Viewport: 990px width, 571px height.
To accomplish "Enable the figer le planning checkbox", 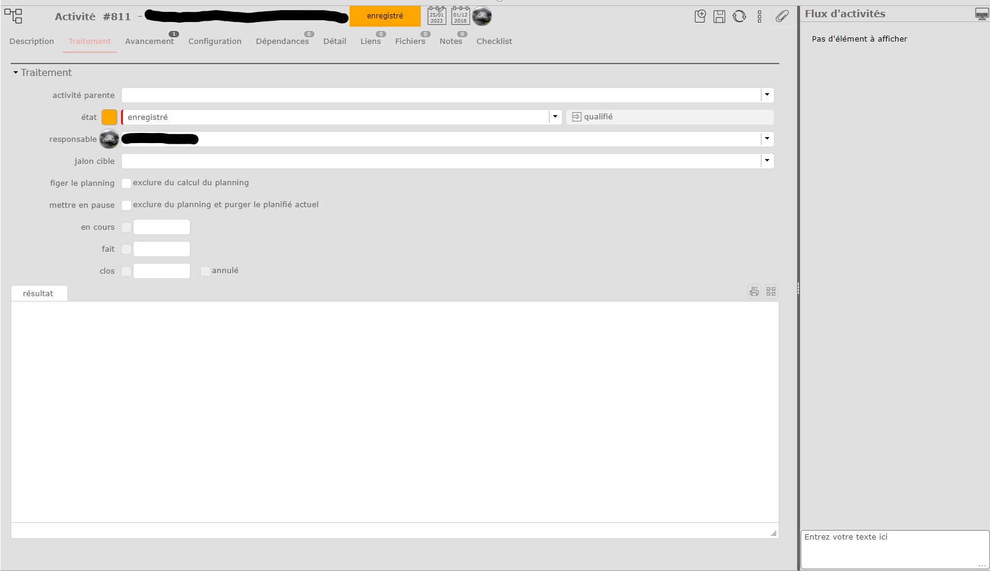I will tap(126, 183).
